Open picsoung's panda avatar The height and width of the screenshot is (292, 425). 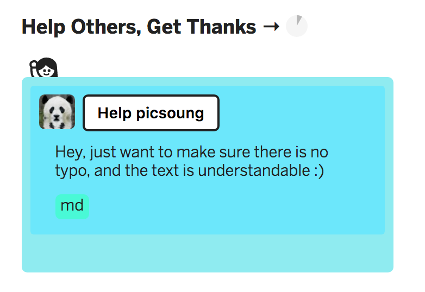pos(57,112)
